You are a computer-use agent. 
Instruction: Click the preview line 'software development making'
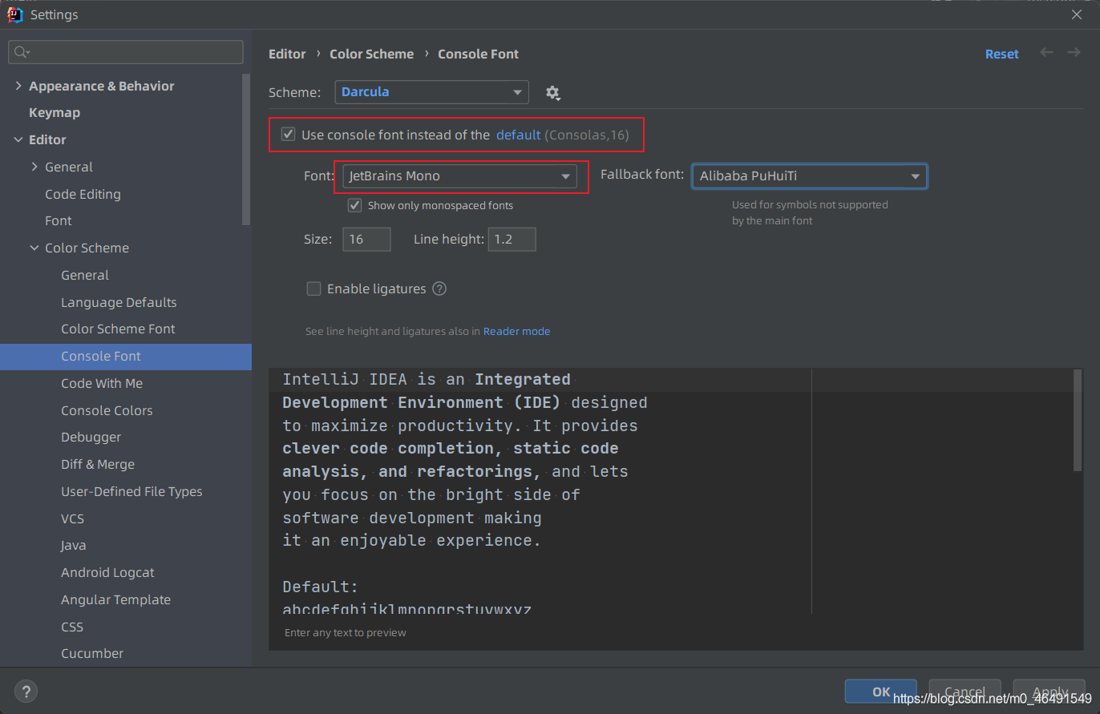[412, 518]
